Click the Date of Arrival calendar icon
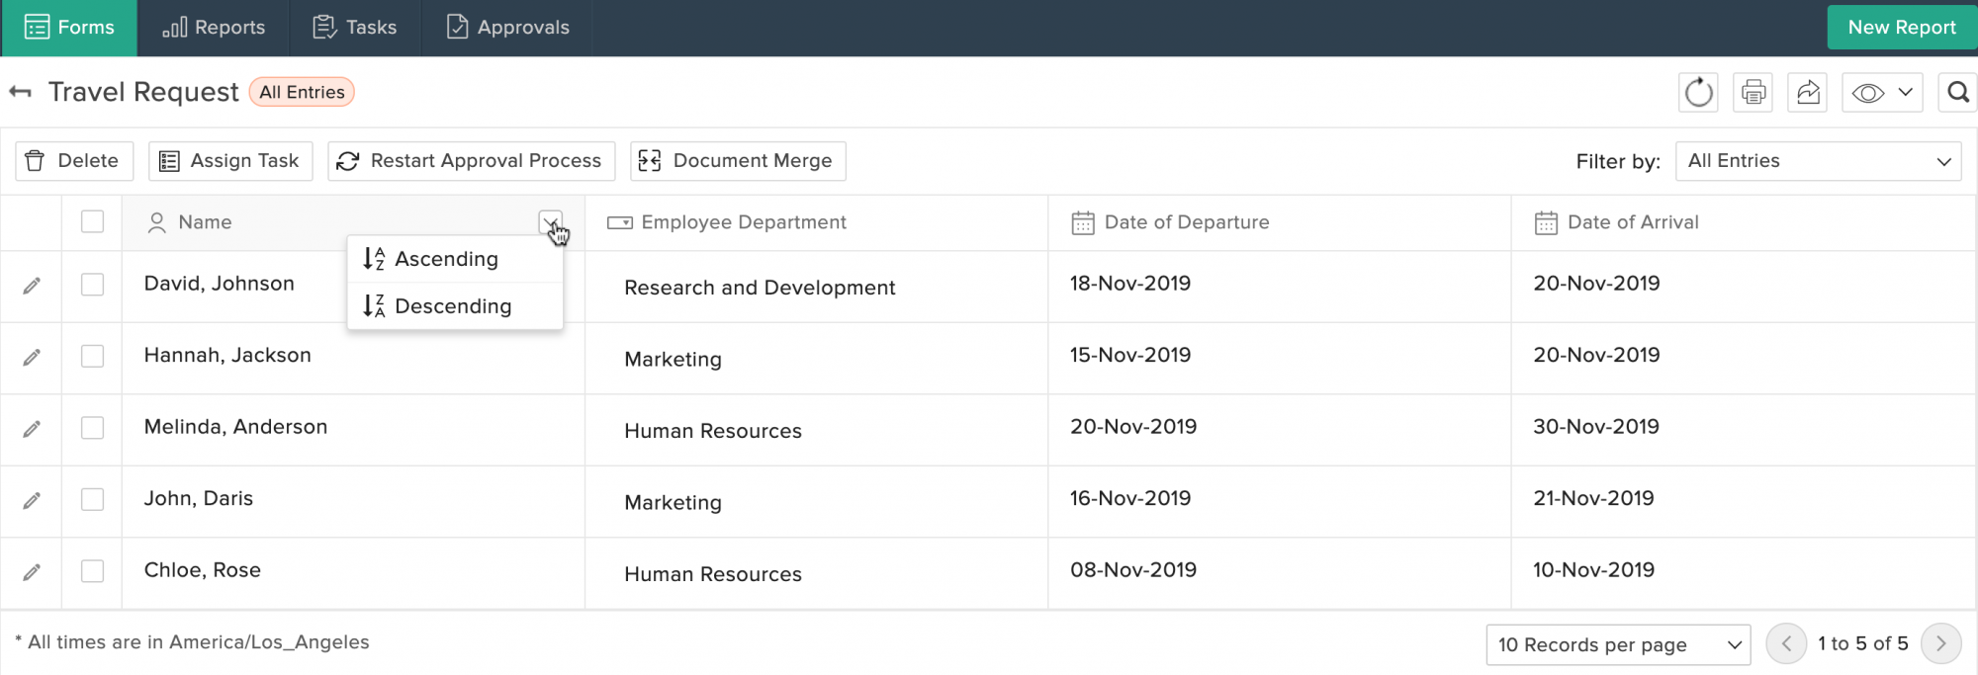Image resolution: width=1978 pixels, height=675 pixels. point(1546,223)
